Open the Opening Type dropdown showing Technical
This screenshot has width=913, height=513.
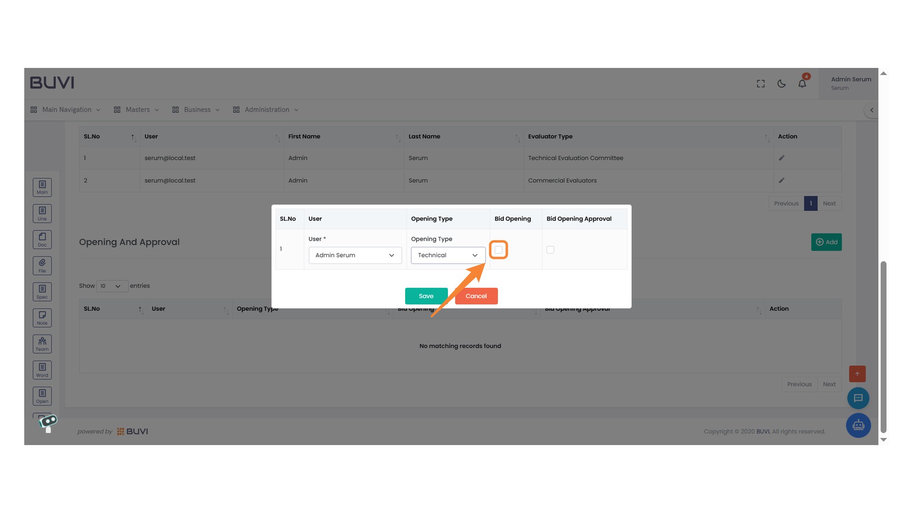(447, 255)
